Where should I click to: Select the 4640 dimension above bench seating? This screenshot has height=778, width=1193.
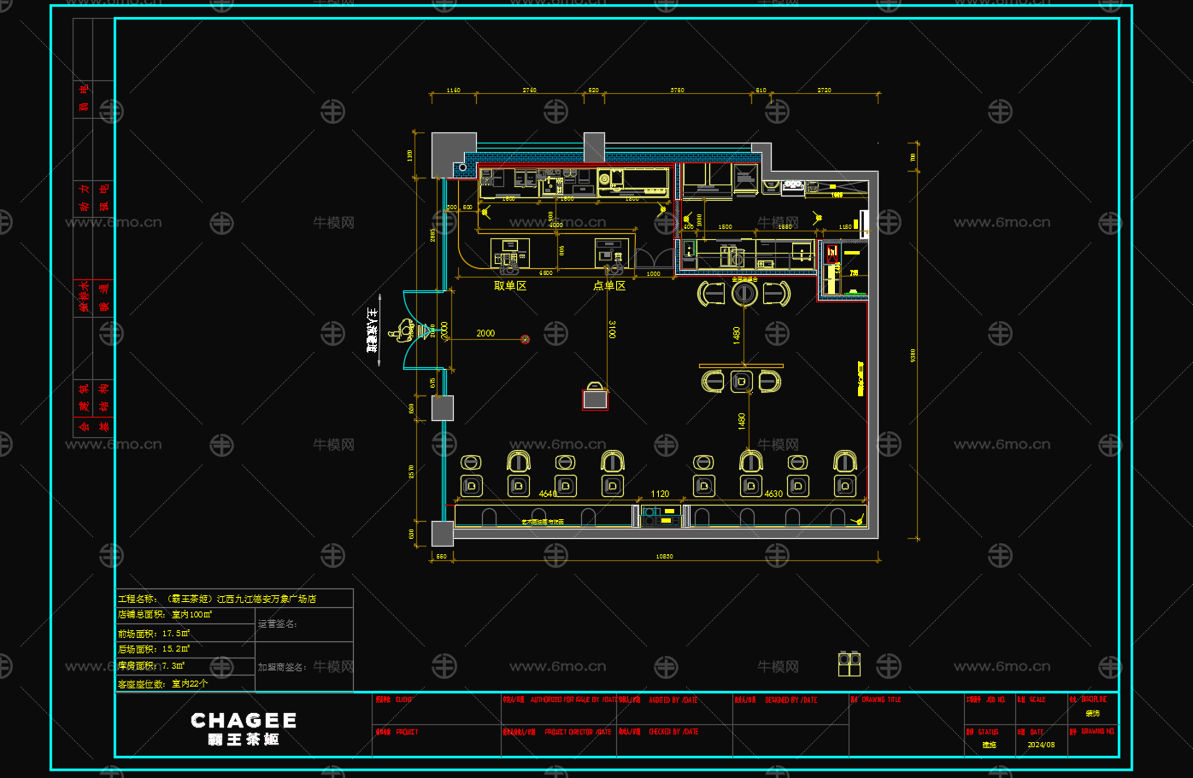pyautogui.click(x=548, y=494)
